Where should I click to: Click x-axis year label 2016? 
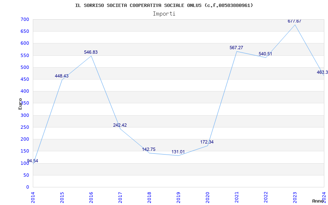point(91,197)
